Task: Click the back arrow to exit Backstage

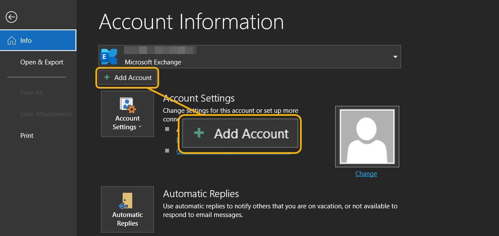Action: (x=11, y=17)
